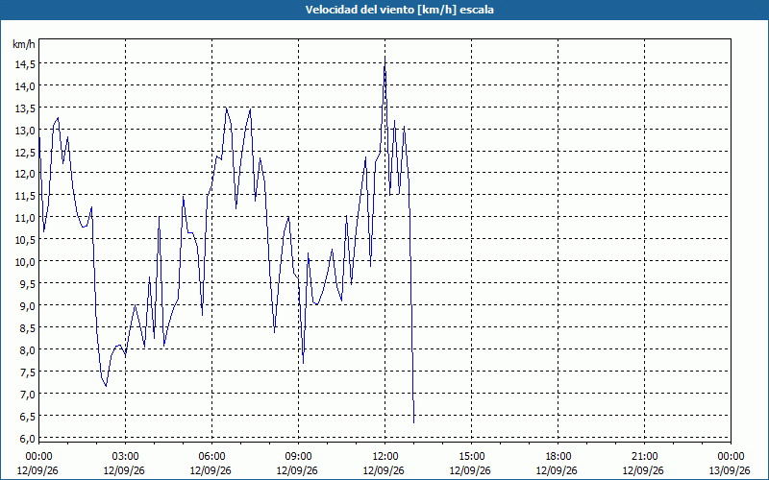The image size is (769, 480).
Task: Select the 9,0 y-axis value
Action: point(26,305)
